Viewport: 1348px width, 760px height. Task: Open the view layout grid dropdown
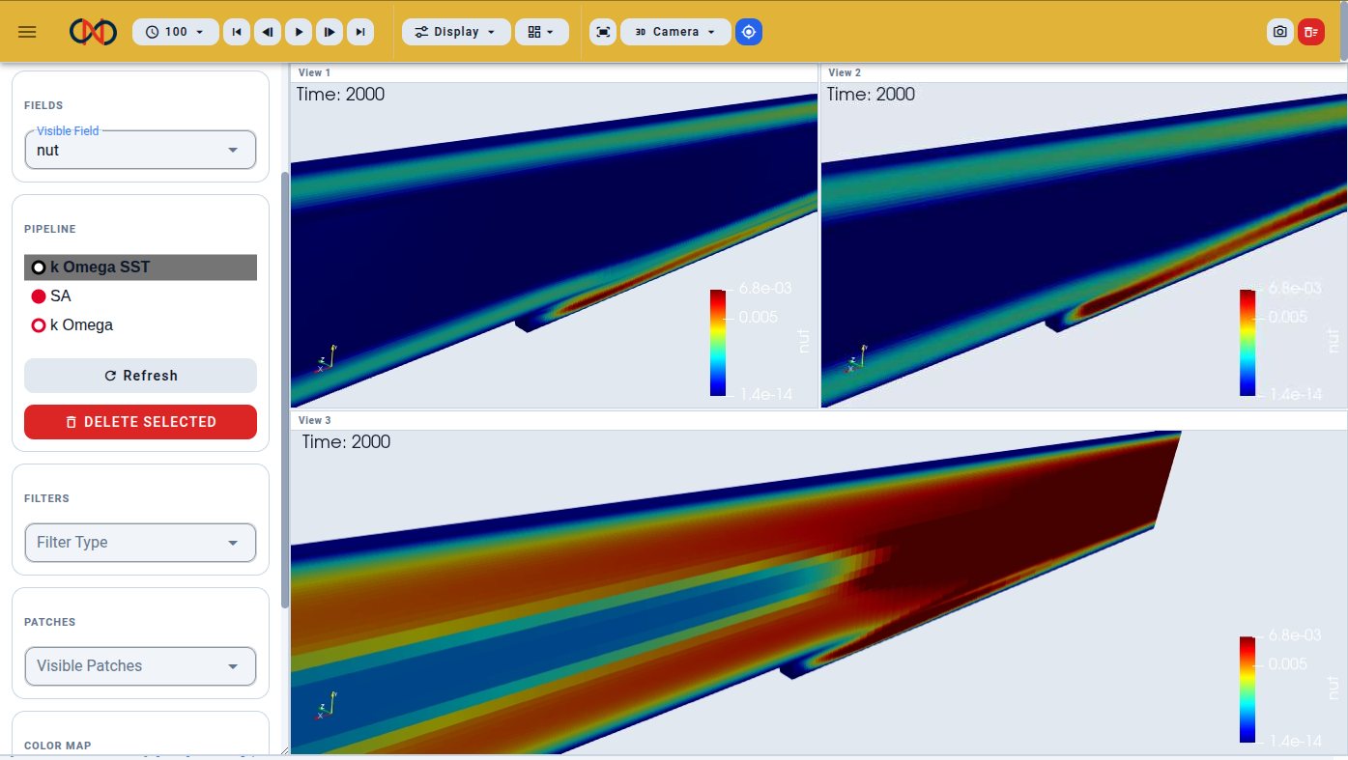point(541,32)
